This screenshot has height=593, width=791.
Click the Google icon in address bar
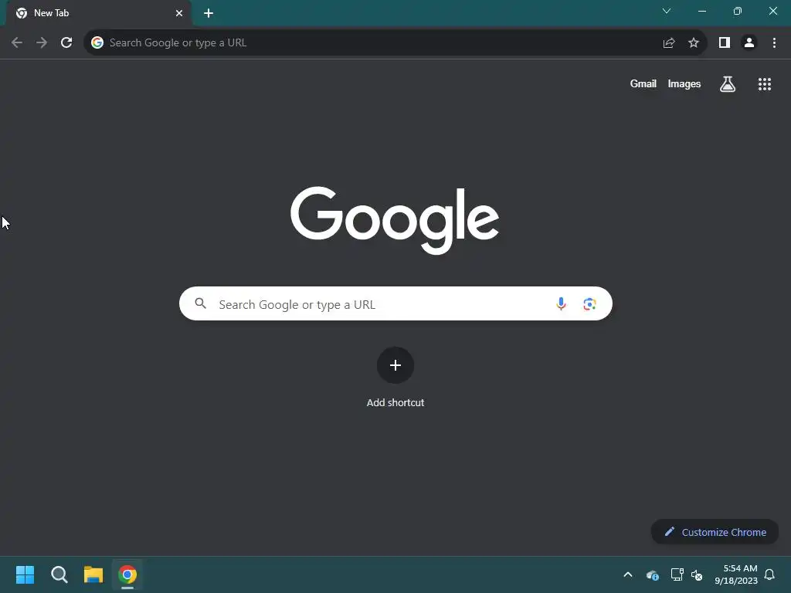[x=97, y=43]
